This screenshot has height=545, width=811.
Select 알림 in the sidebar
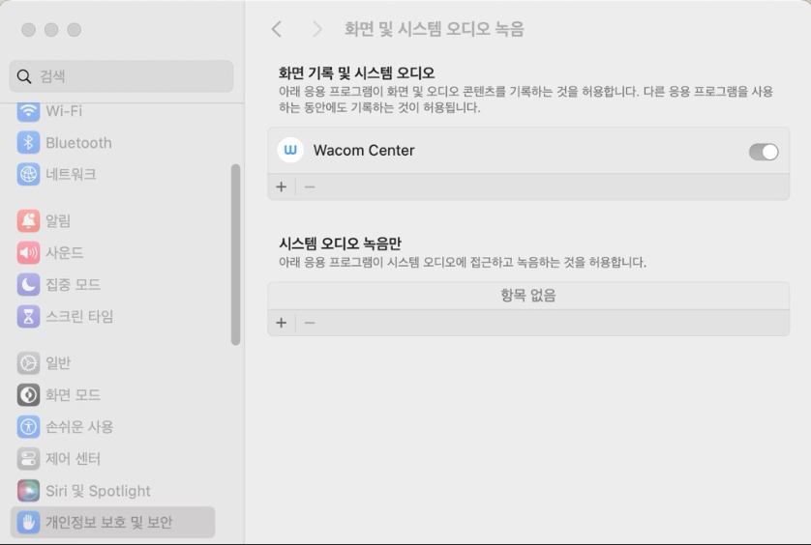[58, 220]
